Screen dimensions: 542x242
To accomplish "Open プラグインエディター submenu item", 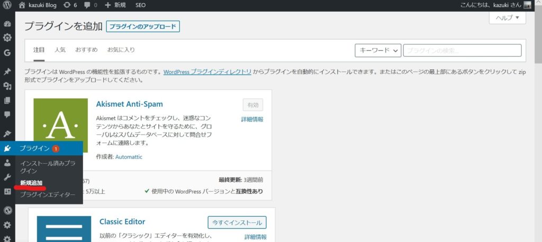I will 47,194.
